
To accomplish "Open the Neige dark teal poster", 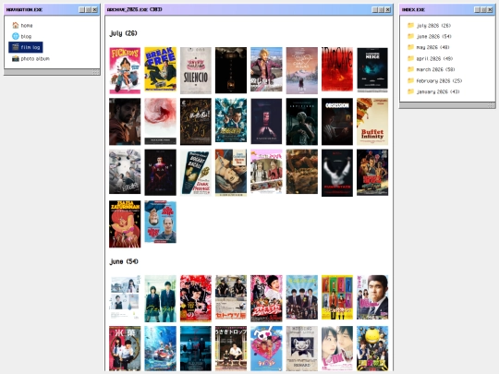I will pos(372,70).
